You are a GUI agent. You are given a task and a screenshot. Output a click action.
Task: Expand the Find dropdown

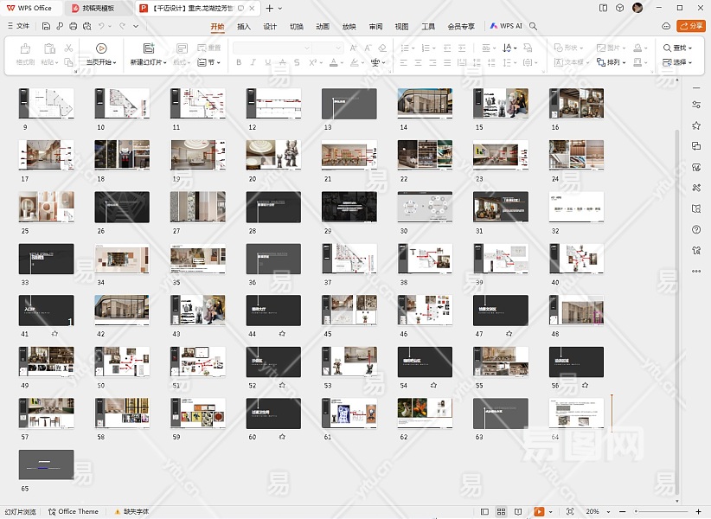(689, 48)
